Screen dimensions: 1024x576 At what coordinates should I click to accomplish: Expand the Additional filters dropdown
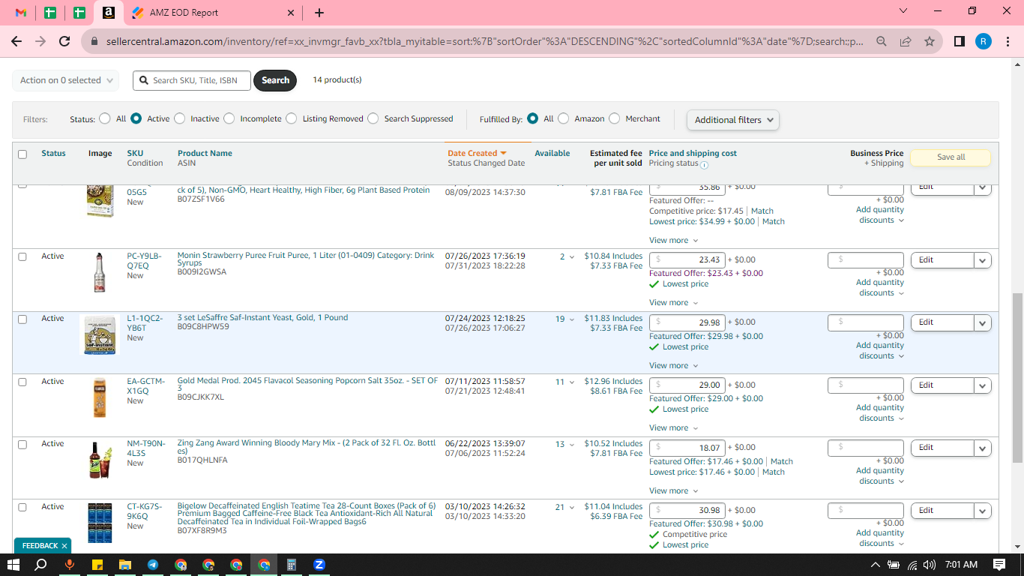(733, 120)
